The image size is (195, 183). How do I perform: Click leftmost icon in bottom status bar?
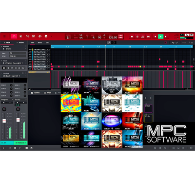[3, 148]
